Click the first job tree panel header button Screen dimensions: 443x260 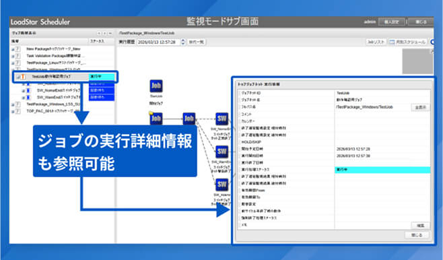(99, 34)
